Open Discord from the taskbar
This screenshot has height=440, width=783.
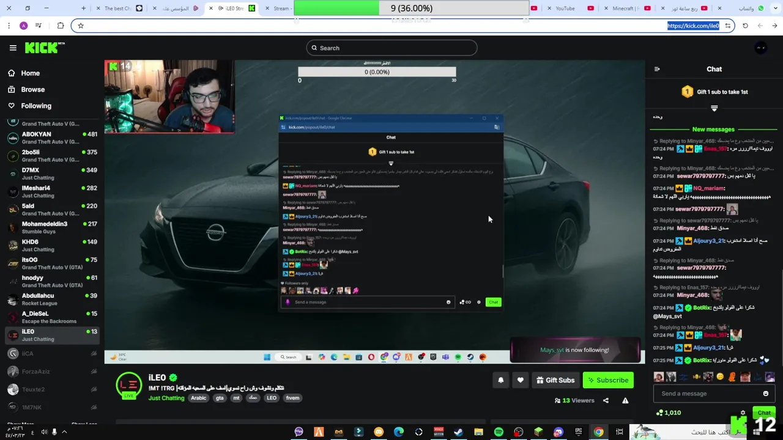coord(558,432)
